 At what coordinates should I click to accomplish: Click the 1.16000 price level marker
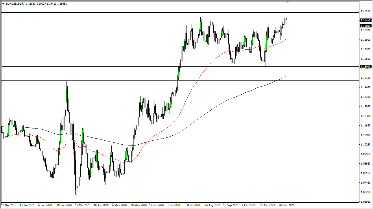coord(365,66)
